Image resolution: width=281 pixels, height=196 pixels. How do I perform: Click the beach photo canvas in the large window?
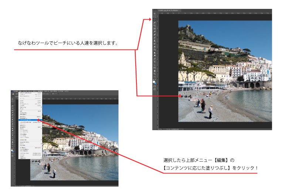[x=225, y=71]
